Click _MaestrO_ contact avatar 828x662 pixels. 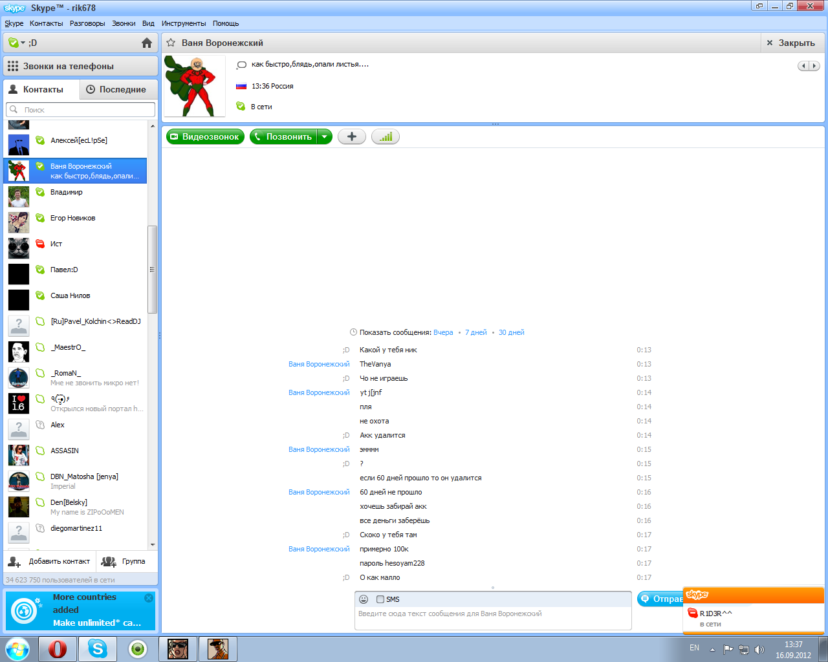click(x=19, y=352)
